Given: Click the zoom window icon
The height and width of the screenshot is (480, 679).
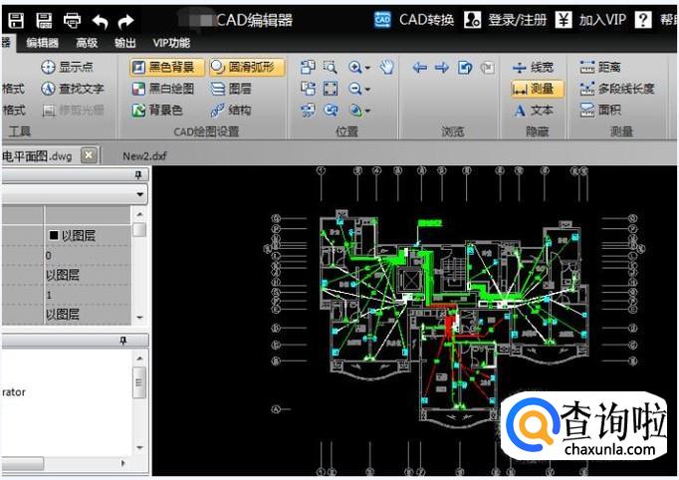Looking at the screenshot, I should 331,67.
